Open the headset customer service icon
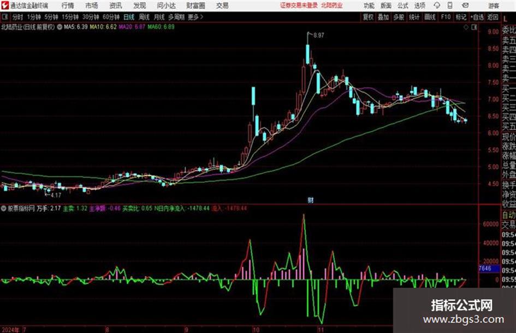 (437, 5)
